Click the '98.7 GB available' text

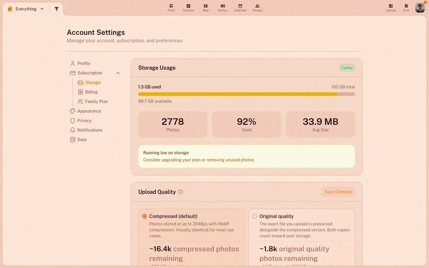(x=155, y=101)
